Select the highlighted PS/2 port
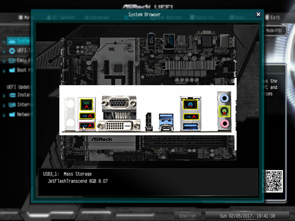The height and width of the screenshot is (221, 295). (86, 105)
